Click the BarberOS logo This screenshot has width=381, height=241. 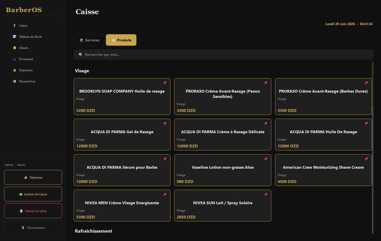click(x=24, y=10)
